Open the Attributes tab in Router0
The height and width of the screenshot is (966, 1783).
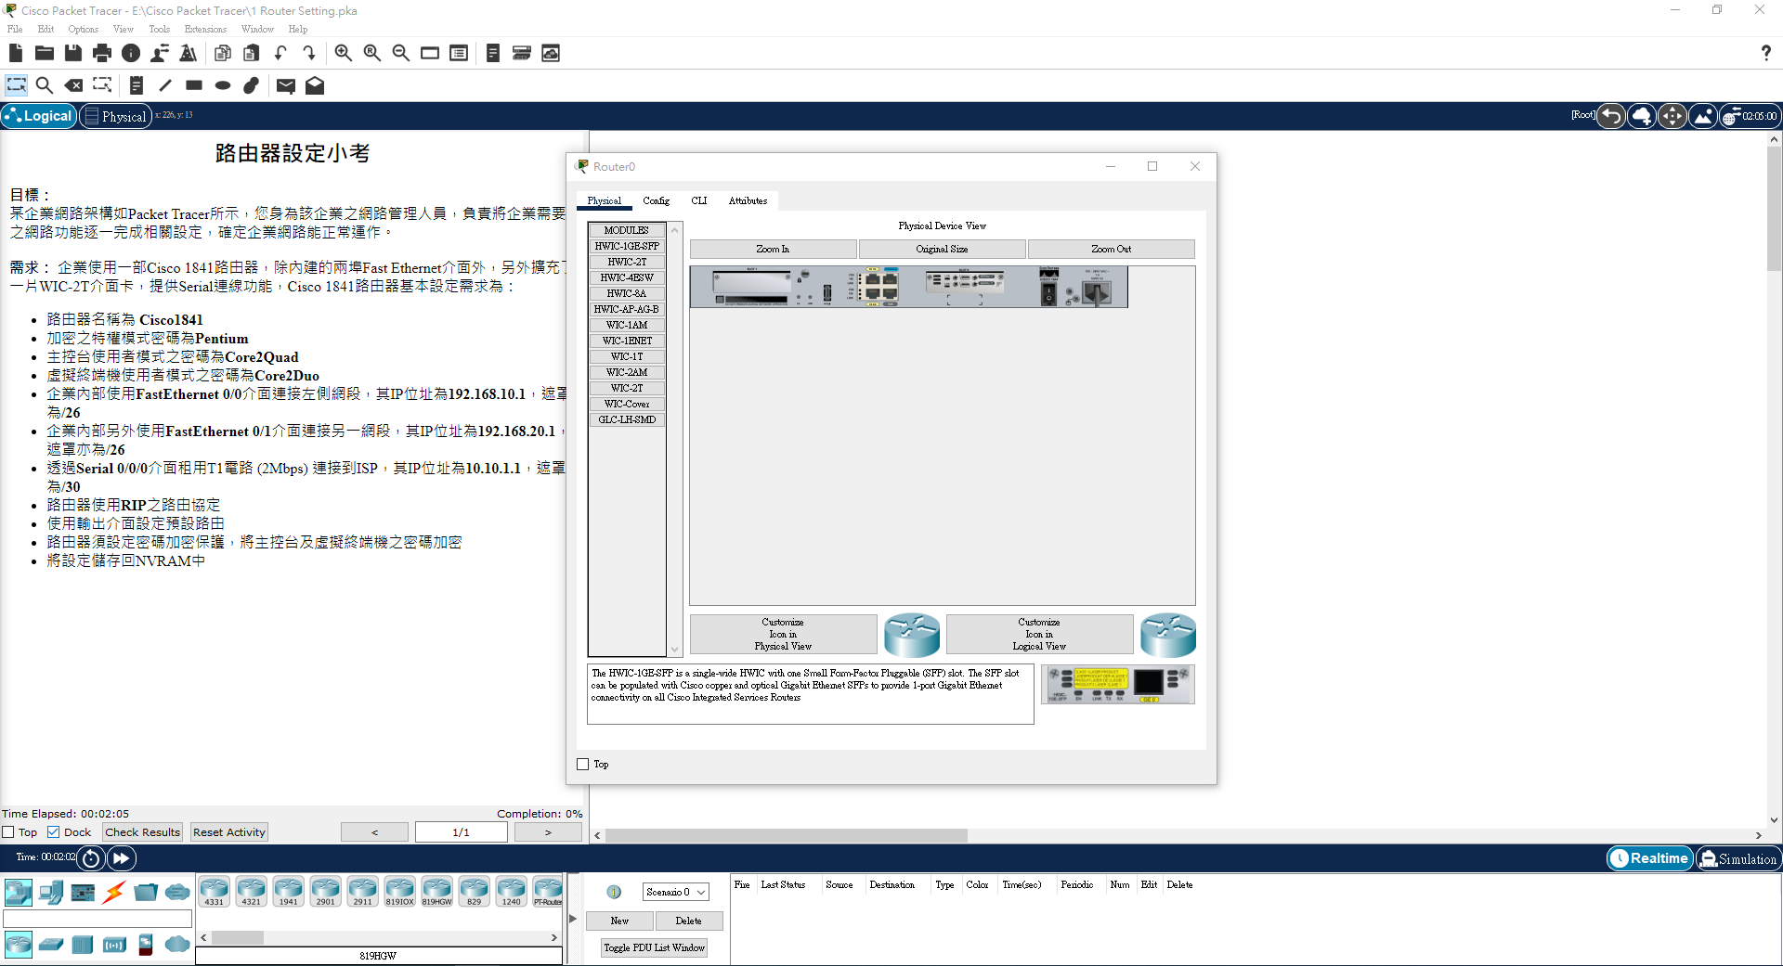[748, 200]
